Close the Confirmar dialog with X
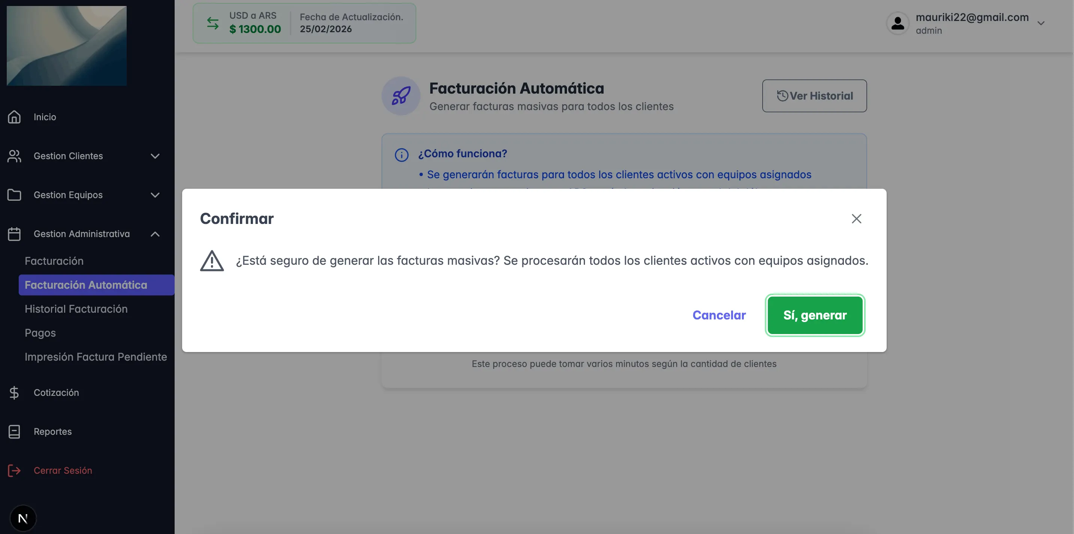1074x534 pixels. tap(856, 219)
